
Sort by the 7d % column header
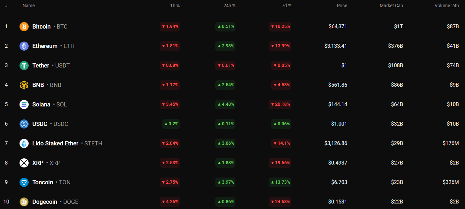point(286,6)
